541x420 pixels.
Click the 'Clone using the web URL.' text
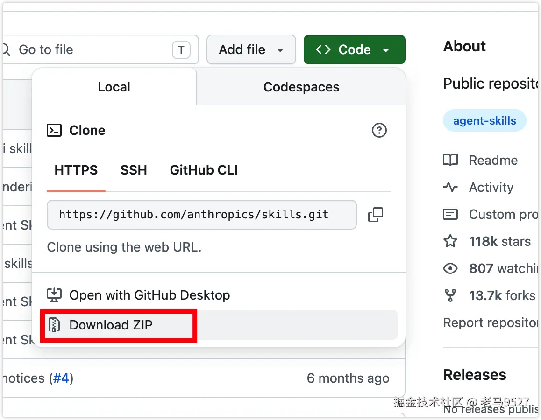[x=124, y=247]
